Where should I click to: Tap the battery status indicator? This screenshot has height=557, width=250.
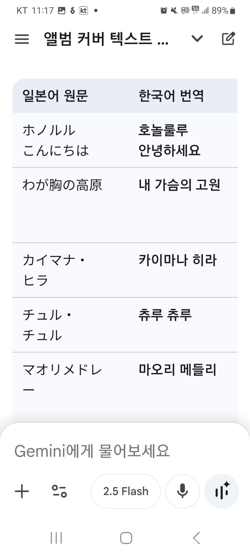232,11
